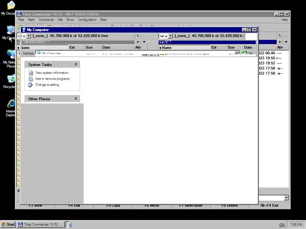Open Change a setting link
Viewport: 306px width, 229px height.
(x=47, y=85)
